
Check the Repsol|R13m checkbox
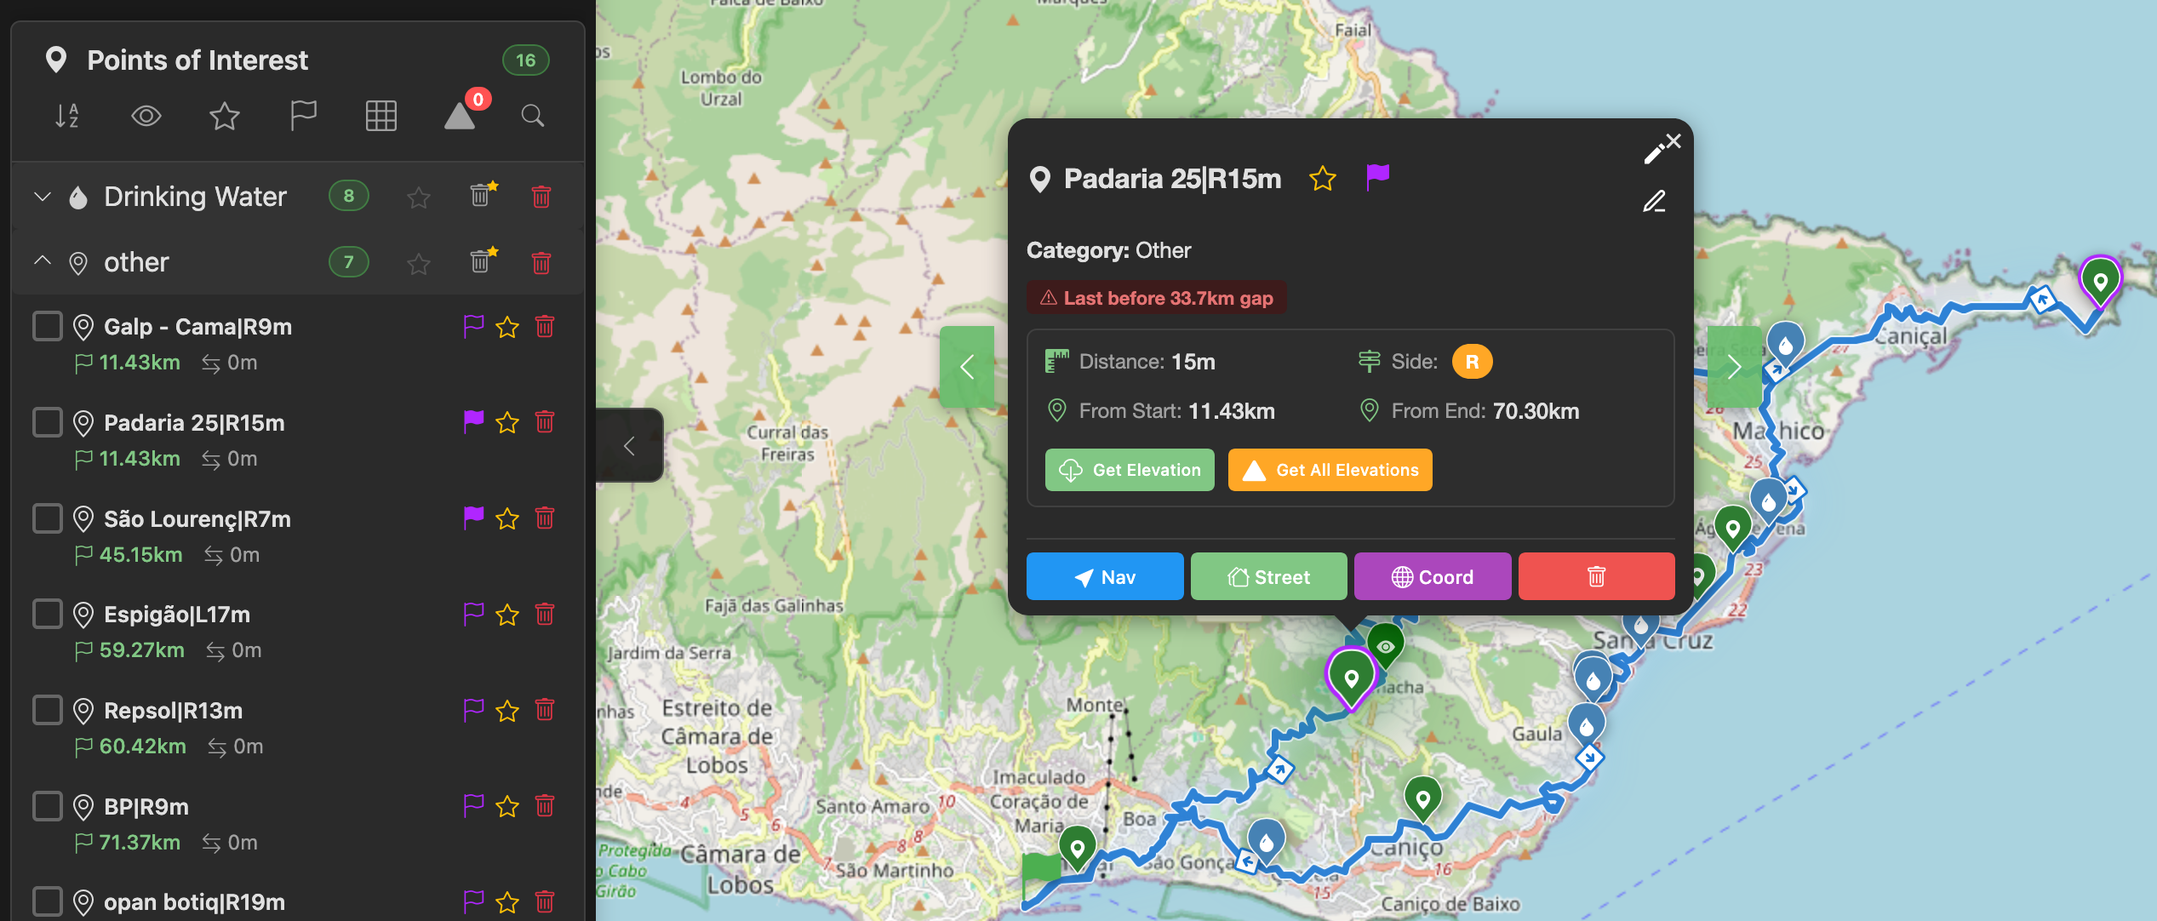(48, 710)
